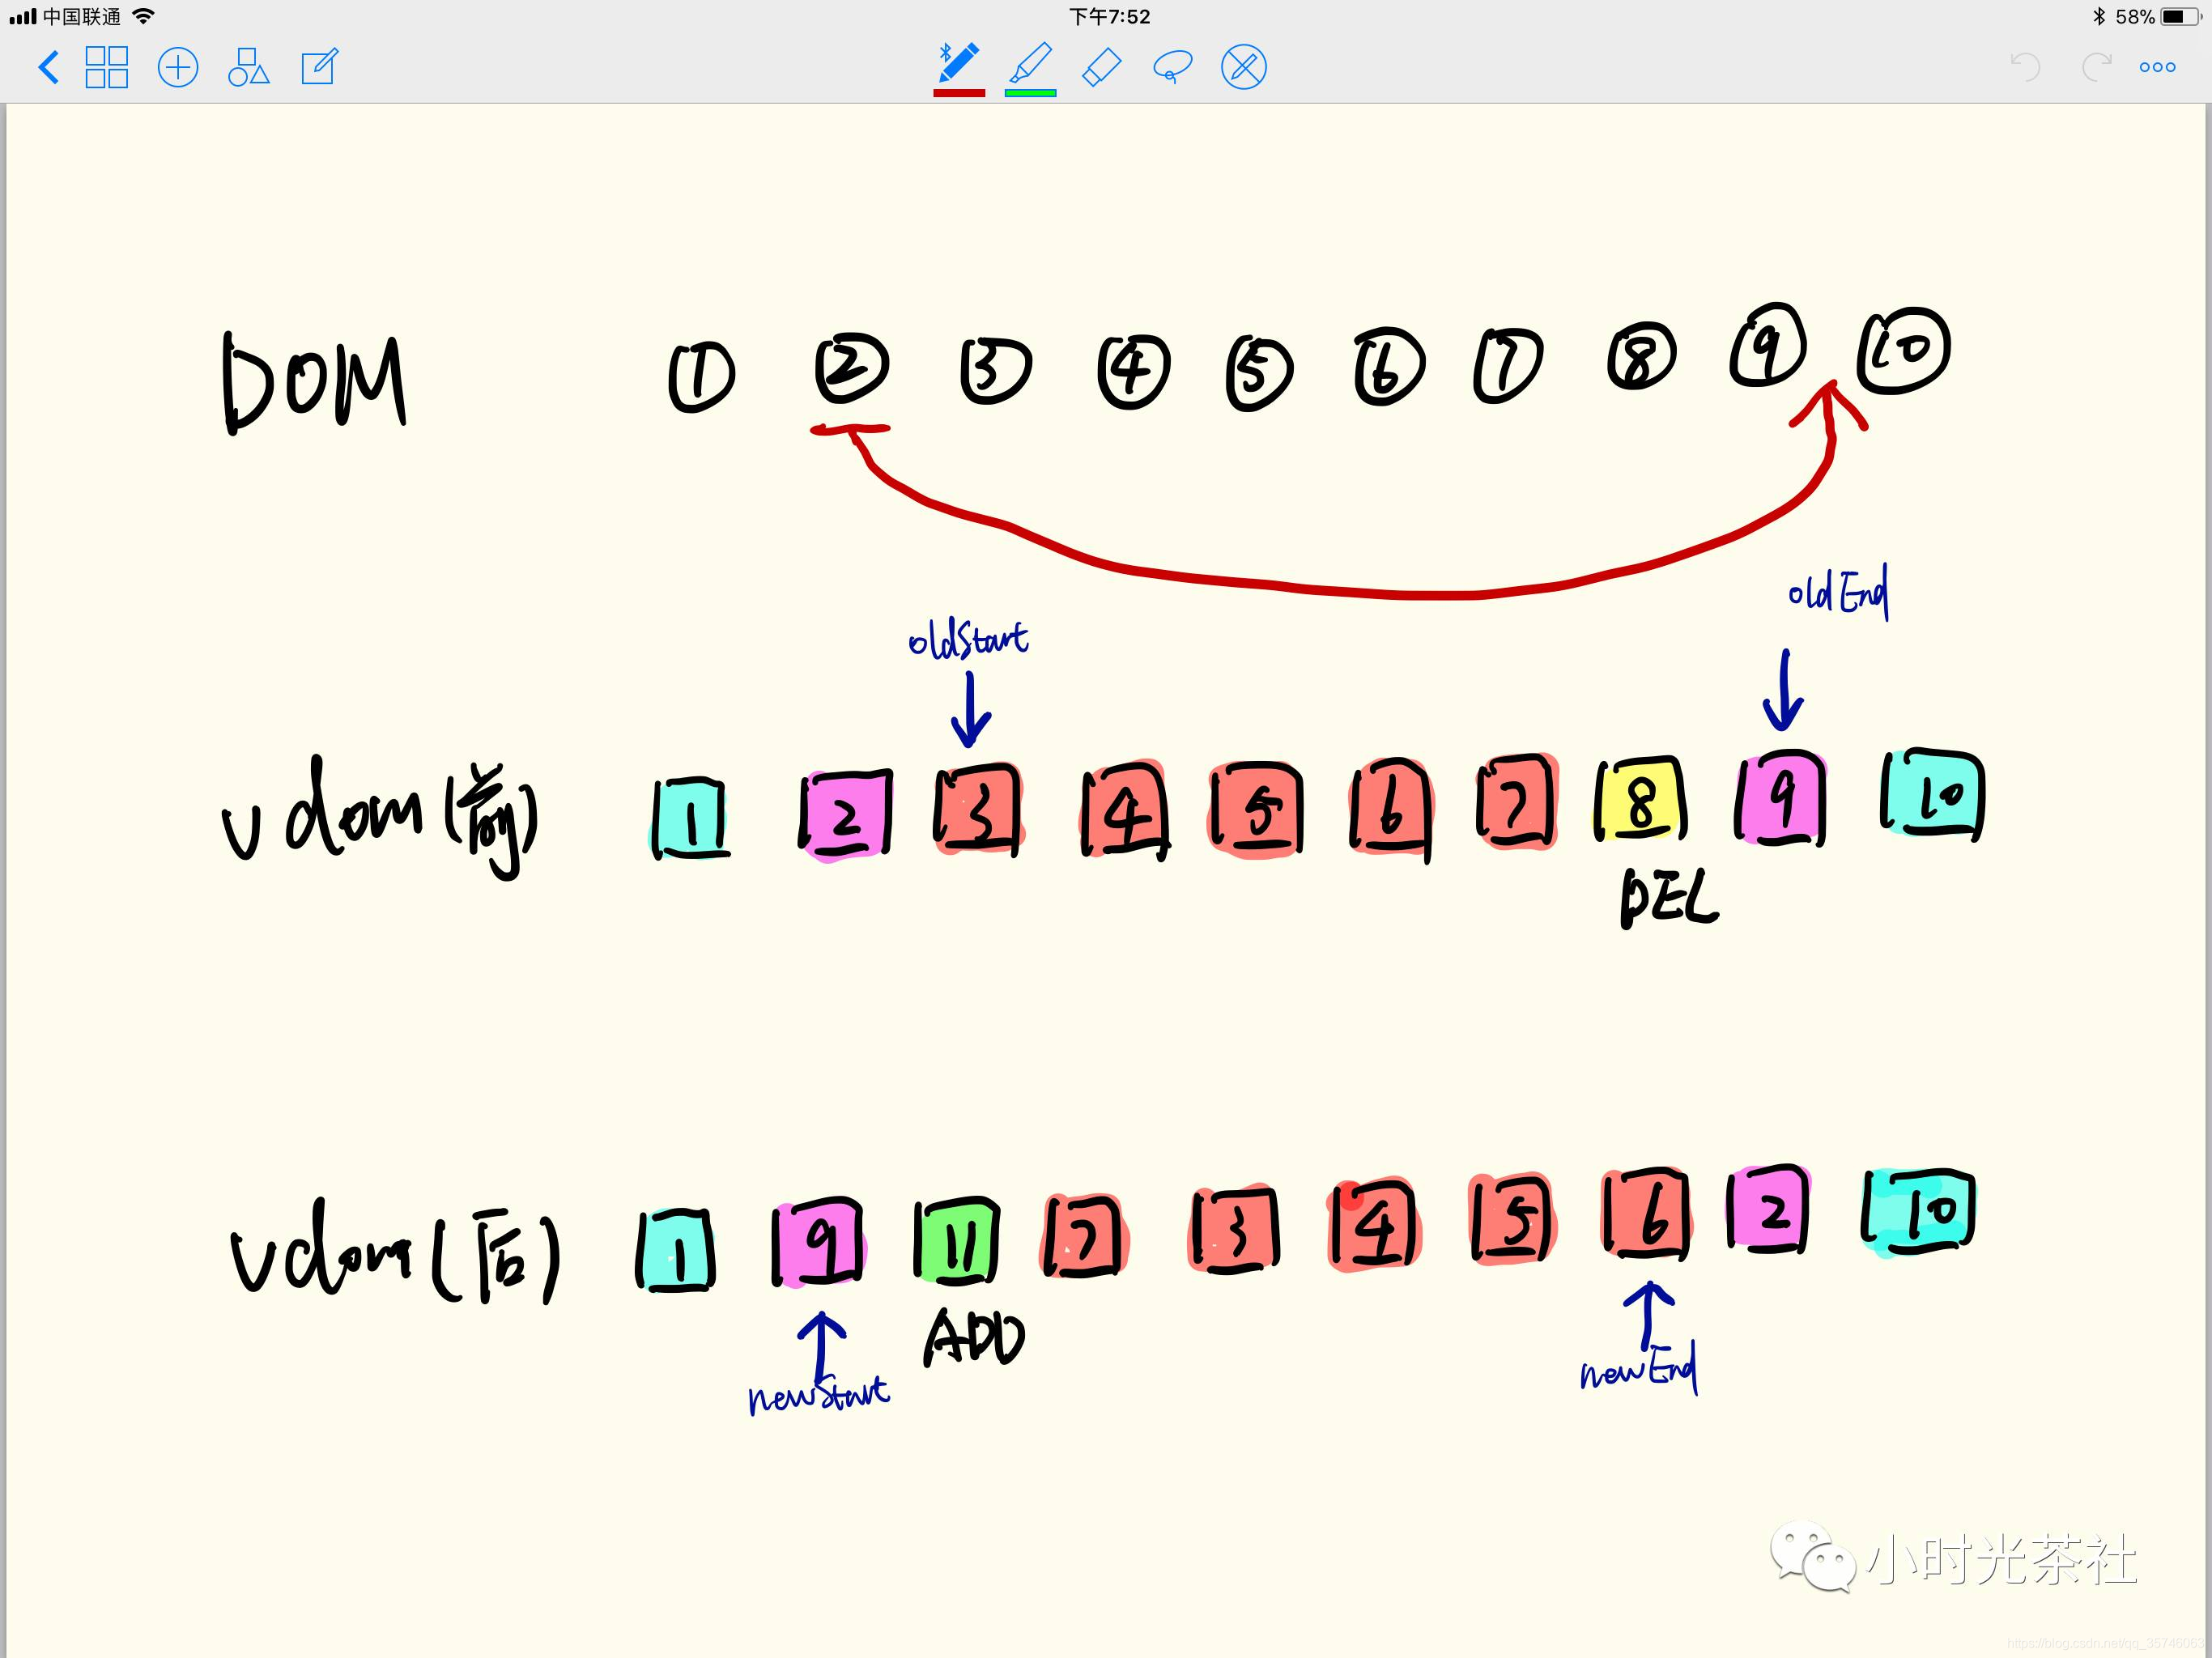Select the pen tool with red underline
Image resolution: width=2212 pixels, height=1658 pixels.
point(958,63)
